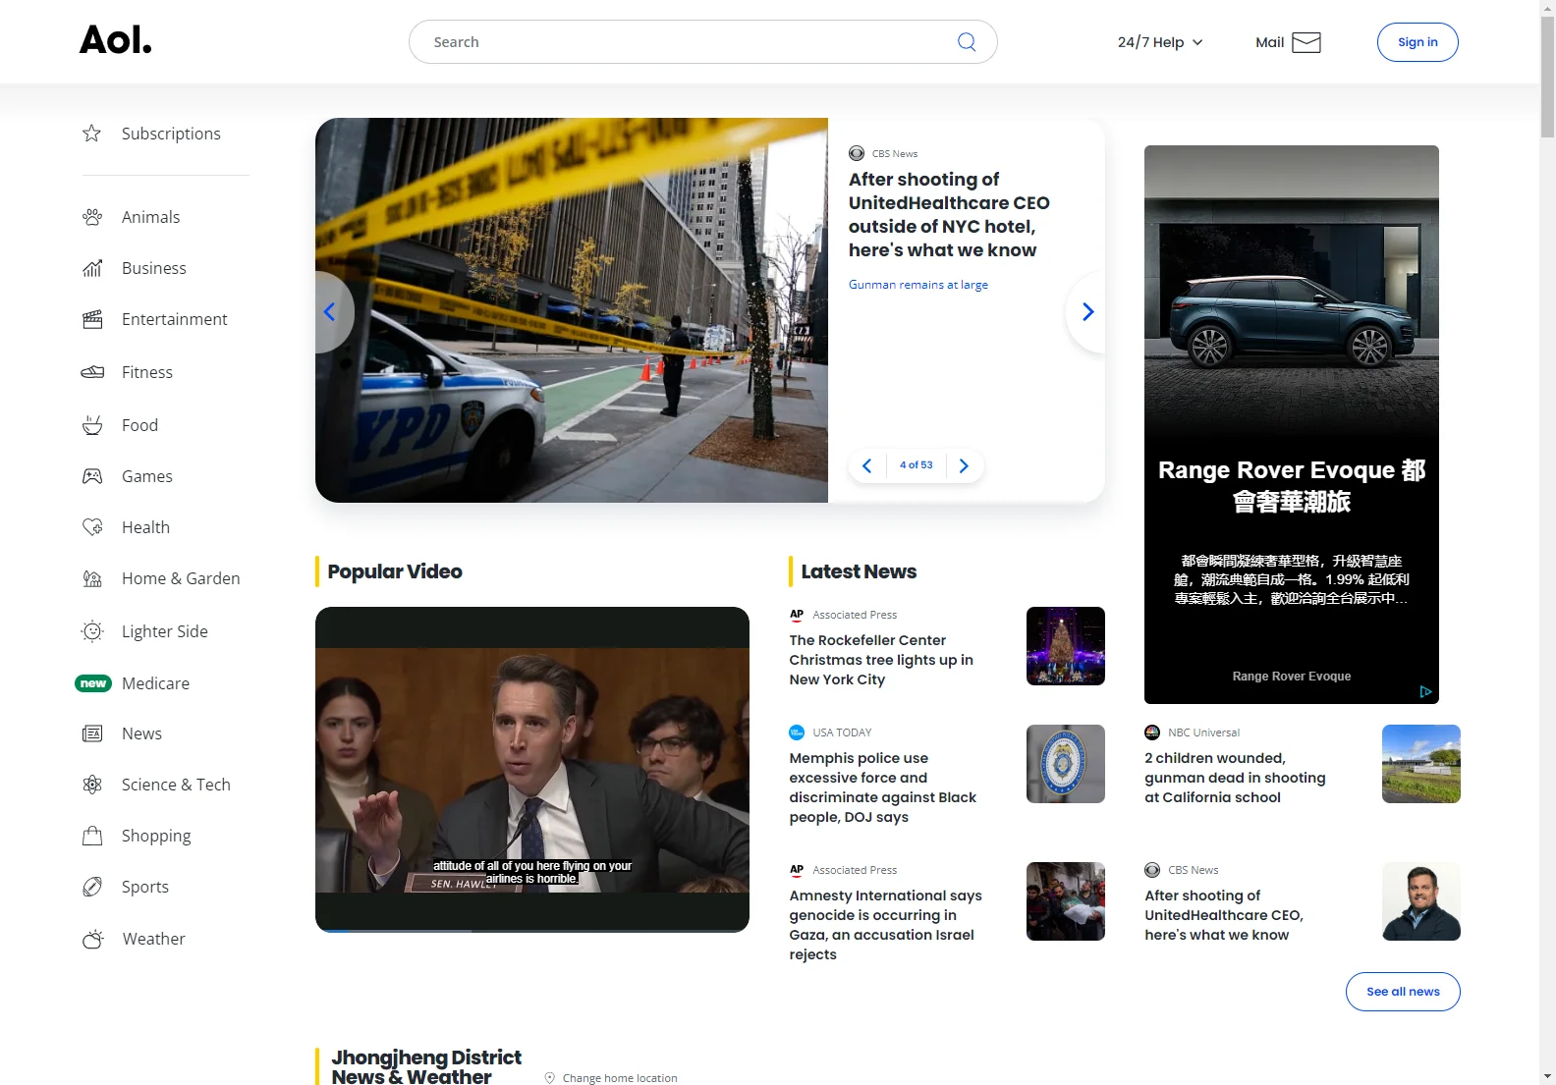This screenshot has width=1556, height=1085.
Task: Click the Business chart icon
Action: pos(92,268)
